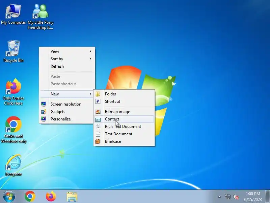Show hidden tray icons arrow
Image resolution: width=270 pixels, height=203 pixels.
(x=219, y=197)
